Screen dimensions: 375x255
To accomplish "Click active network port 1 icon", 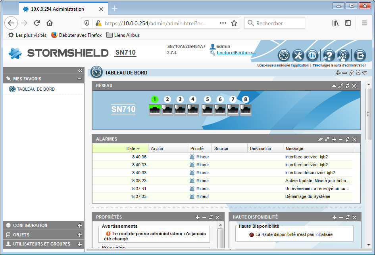I will pyautogui.click(x=155, y=110).
